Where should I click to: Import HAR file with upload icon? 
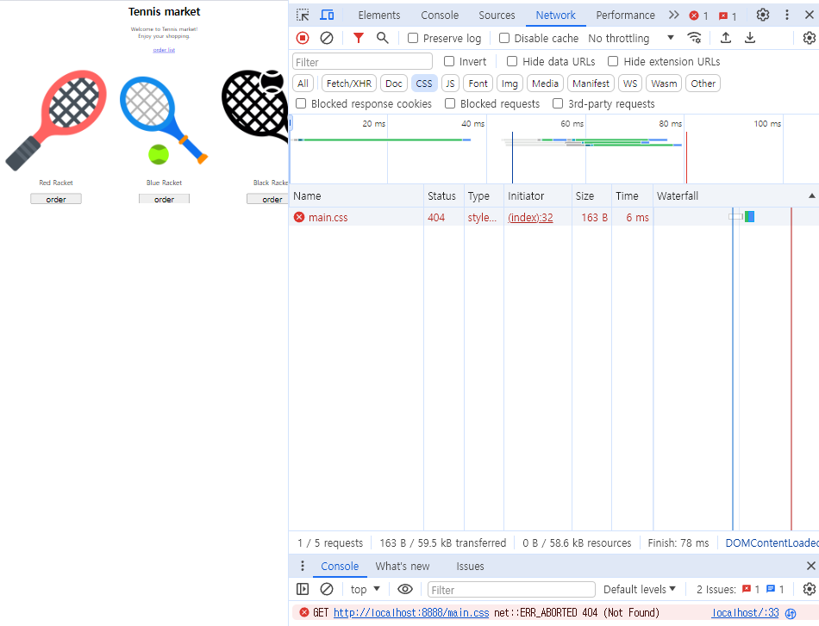(x=726, y=38)
